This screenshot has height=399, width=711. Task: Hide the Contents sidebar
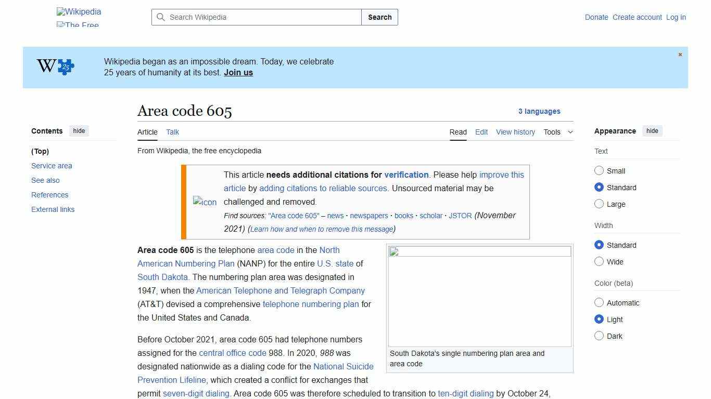(x=79, y=130)
